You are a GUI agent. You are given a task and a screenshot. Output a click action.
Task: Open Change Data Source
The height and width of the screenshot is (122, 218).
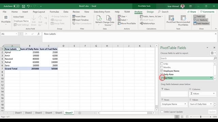pos(108,20)
